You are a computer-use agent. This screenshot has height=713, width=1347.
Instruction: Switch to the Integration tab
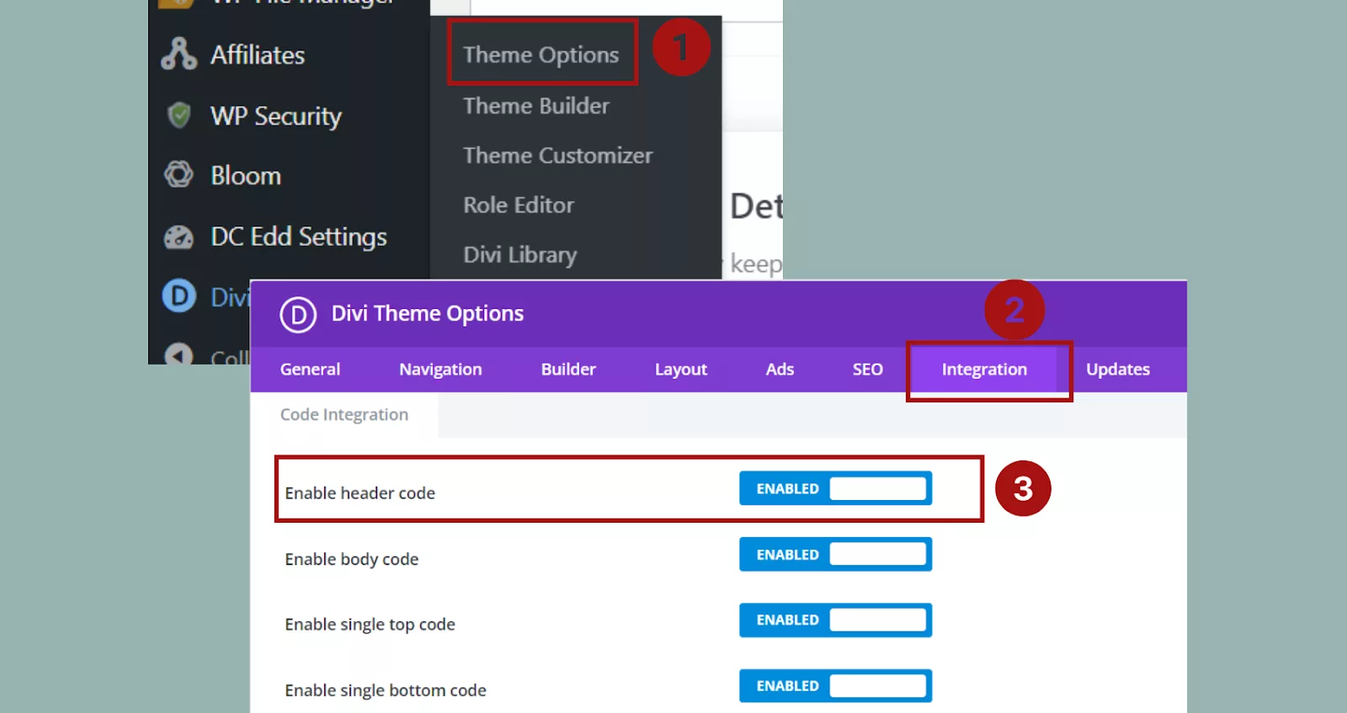[984, 370]
